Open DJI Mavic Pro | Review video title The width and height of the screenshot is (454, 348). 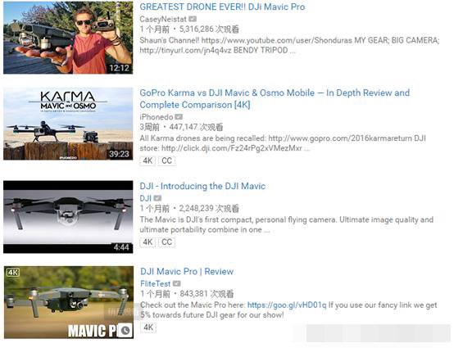click(x=187, y=271)
